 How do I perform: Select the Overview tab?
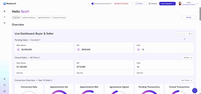click(16, 17)
